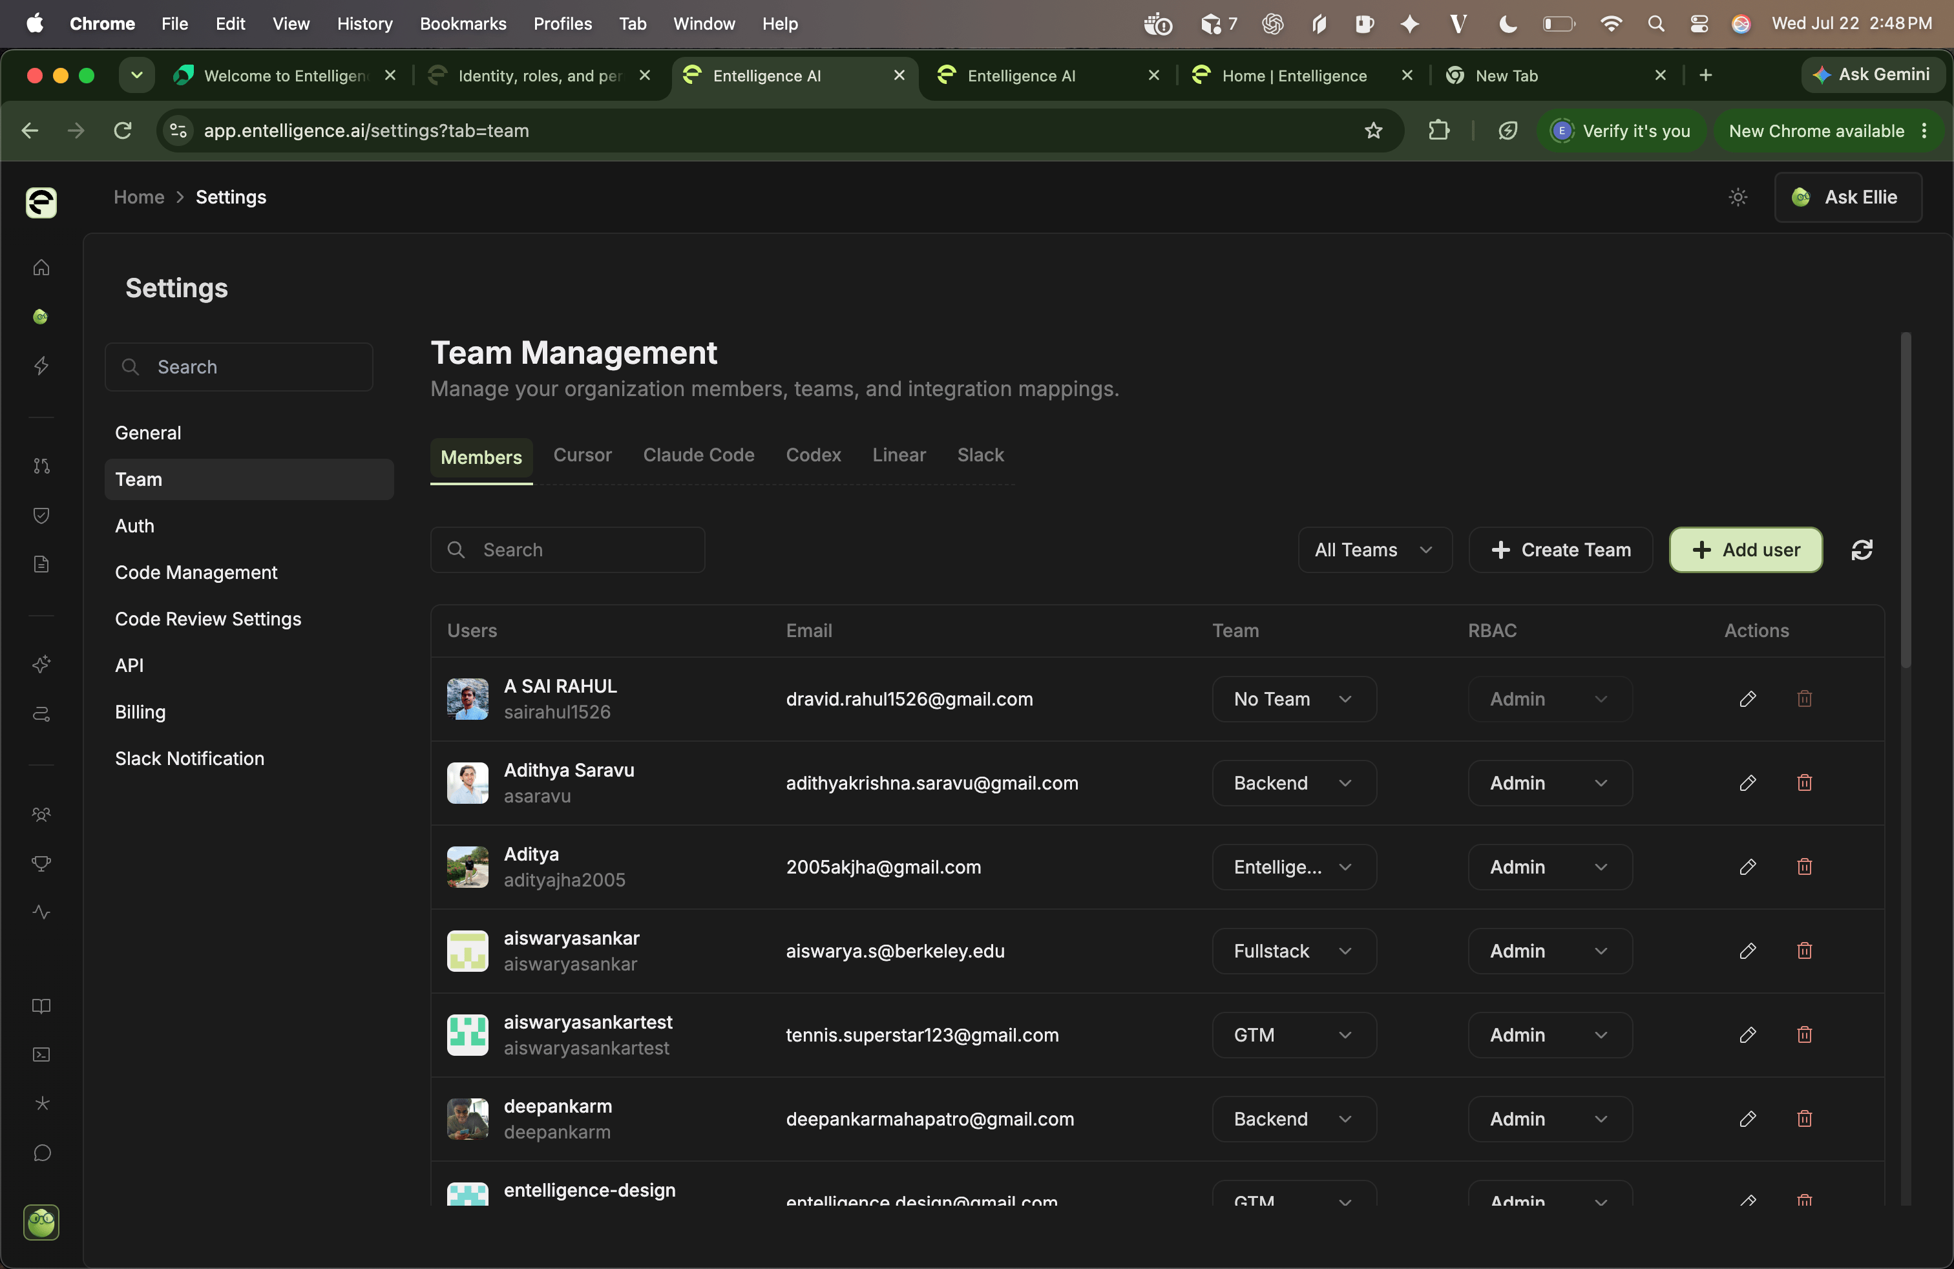Toggle the light/dark theme sun icon

pos(1738,197)
